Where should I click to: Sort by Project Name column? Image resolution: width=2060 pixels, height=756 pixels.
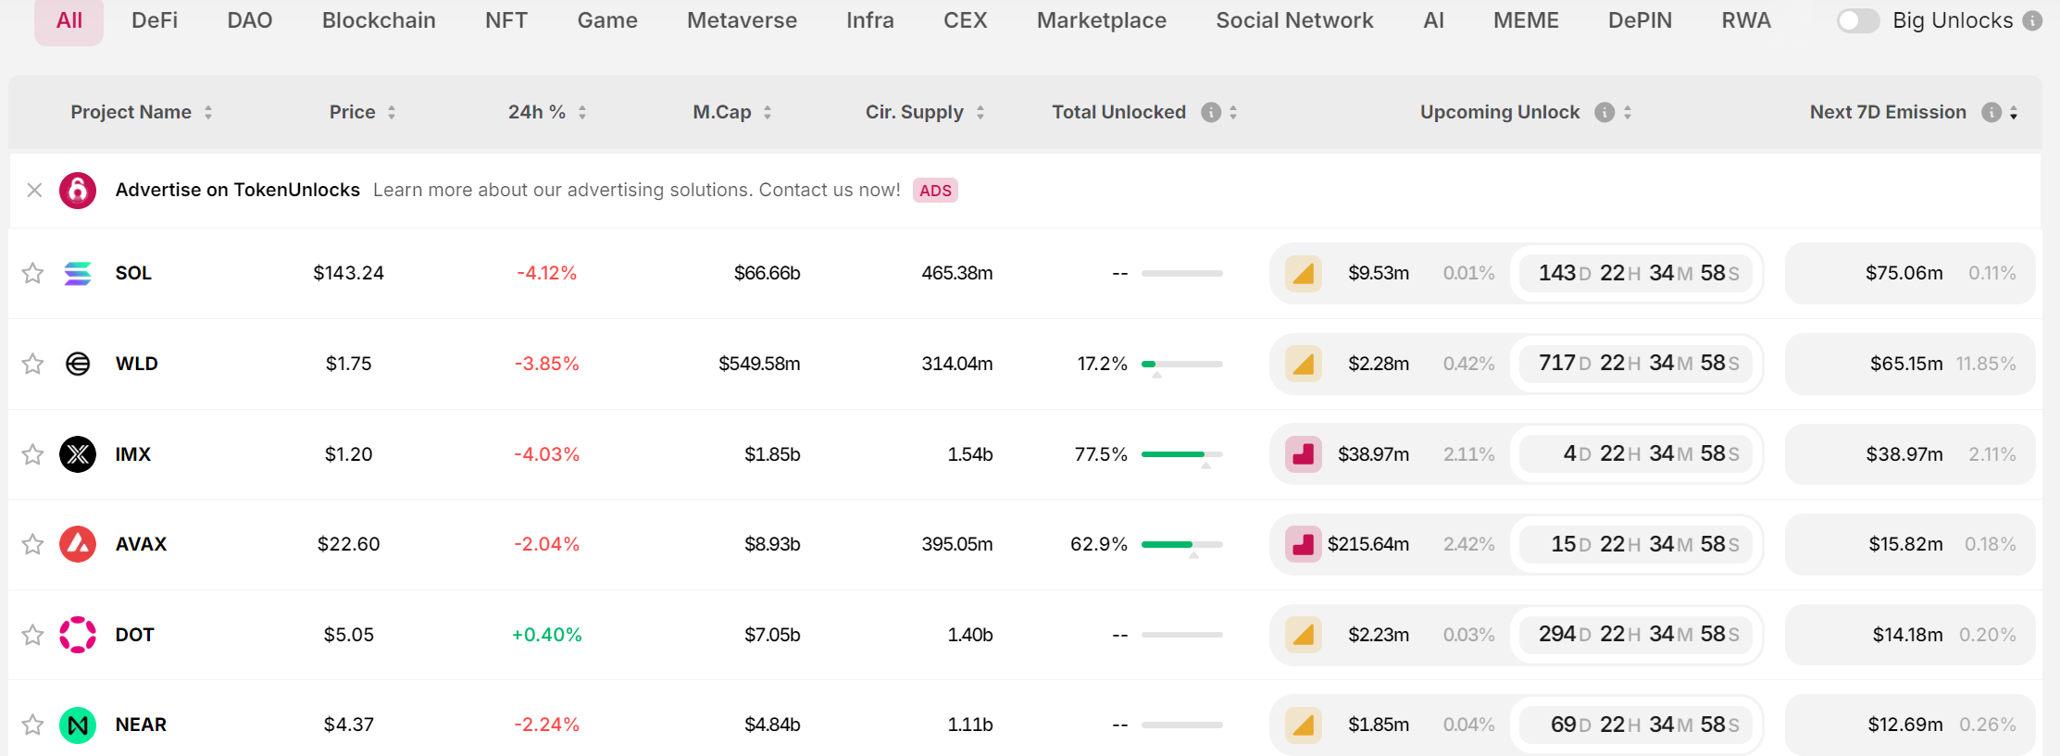pyautogui.click(x=142, y=112)
